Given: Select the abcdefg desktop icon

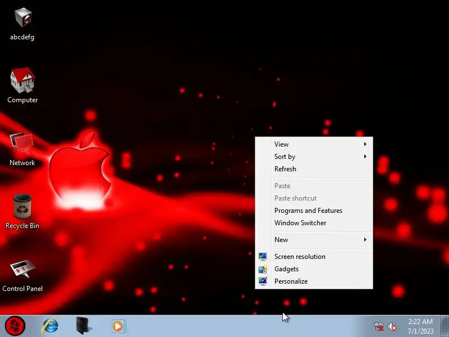Looking at the screenshot, I should [x=22, y=24].
